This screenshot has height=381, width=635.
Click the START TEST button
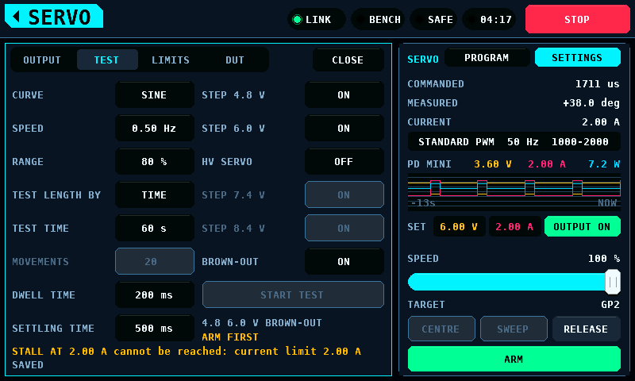pyautogui.click(x=293, y=294)
